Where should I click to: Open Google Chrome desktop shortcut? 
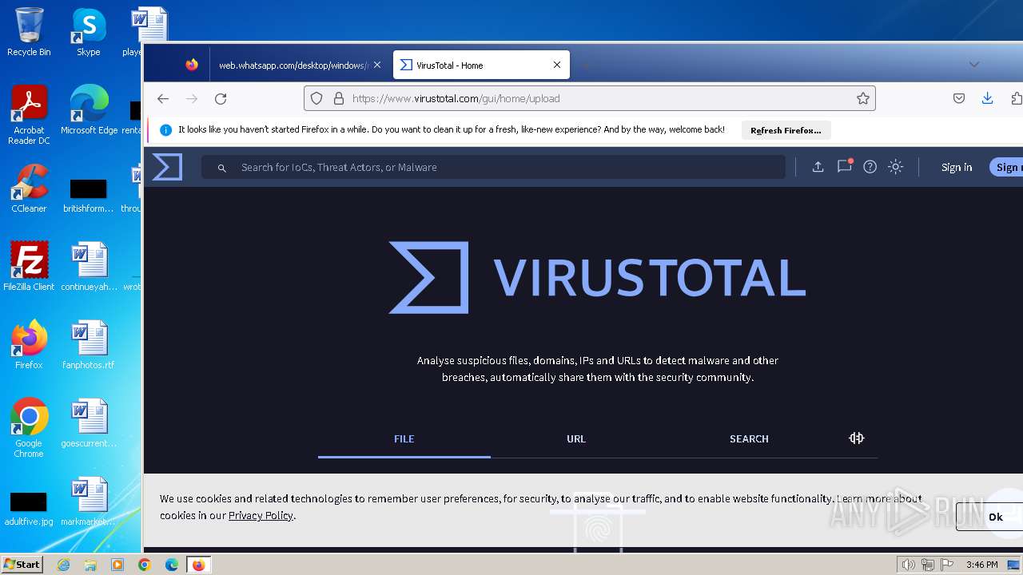(29, 428)
